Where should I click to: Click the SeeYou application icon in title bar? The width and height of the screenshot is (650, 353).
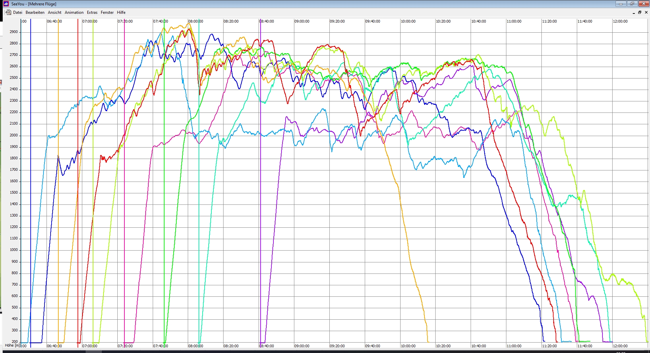coord(6,4)
